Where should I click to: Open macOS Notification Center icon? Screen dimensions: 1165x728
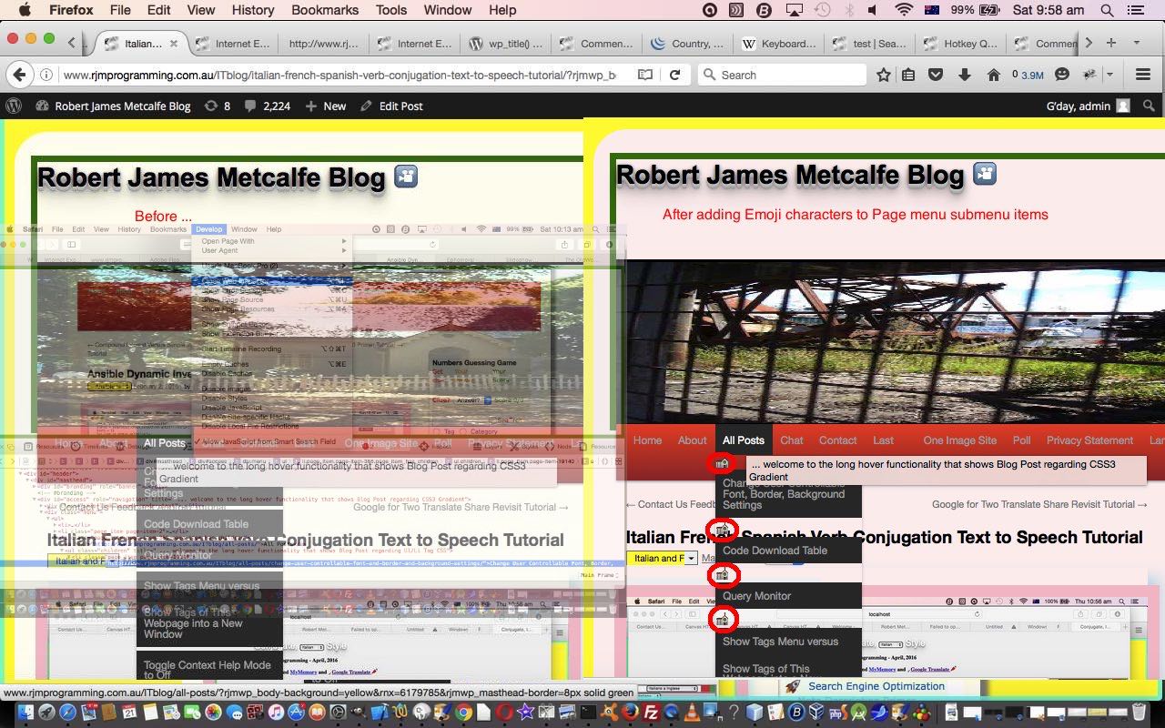[1135, 10]
